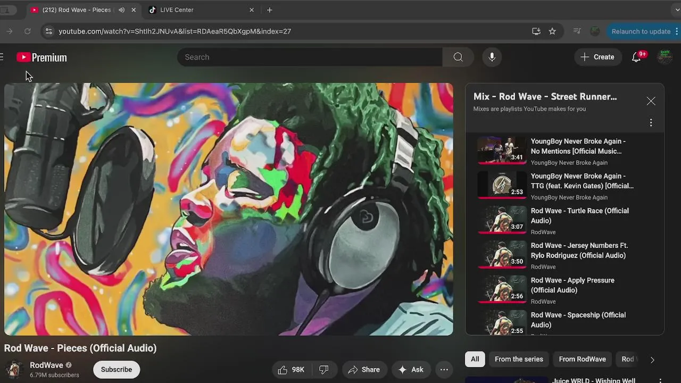
Task: Play Rod Wave Apply Pressure thumbnail
Action: pyautogui.click(x=502, y=289)
